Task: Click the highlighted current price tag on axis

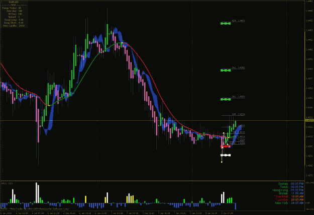Action: coord(309,120)
